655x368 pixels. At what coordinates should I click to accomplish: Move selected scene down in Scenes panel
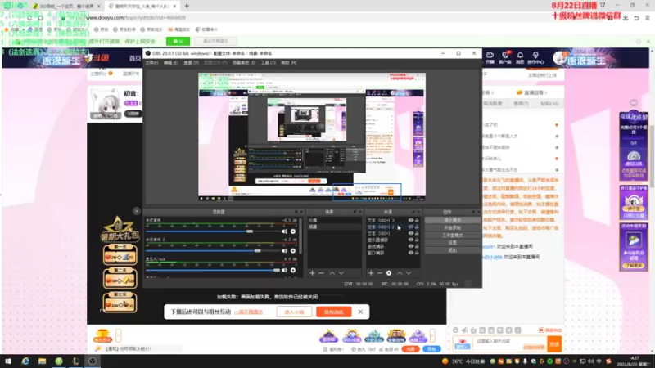tap(341, 273)
